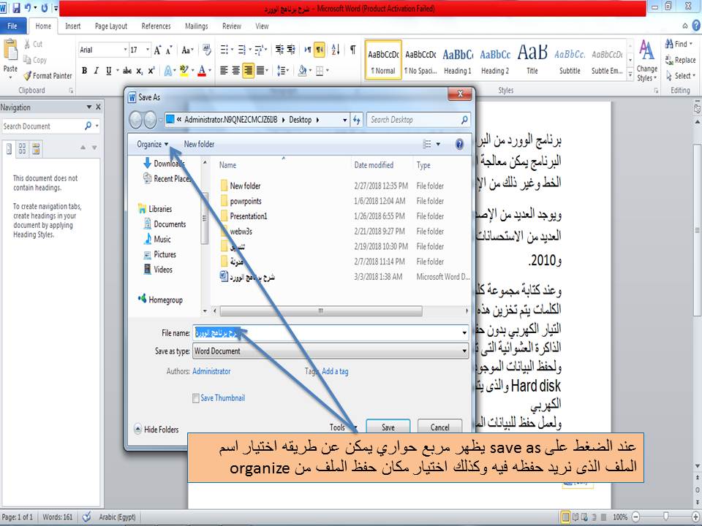Image resolution: width=702 pixels, height=526 pixels.
Task: Click the Underline icon
Action: tap(108, 71)
